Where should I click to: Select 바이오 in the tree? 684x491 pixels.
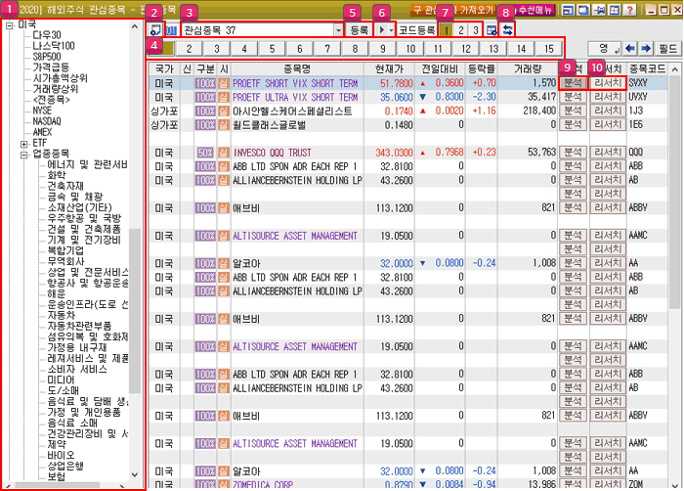click(x=61, y=455)
